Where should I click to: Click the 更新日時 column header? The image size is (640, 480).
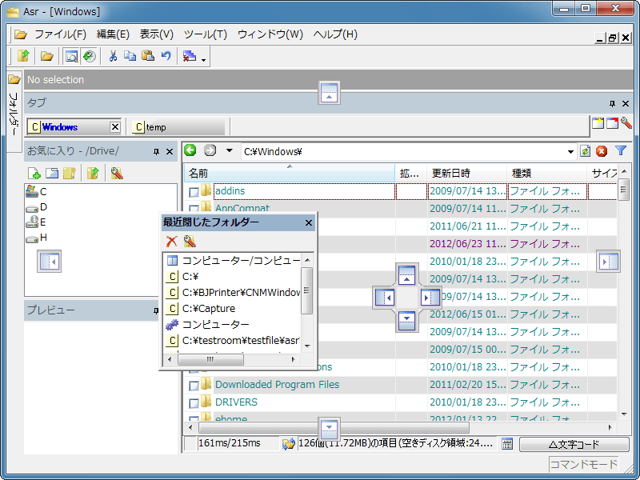[x=451, y=173]
